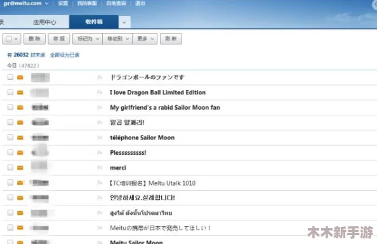Toggle the select-all checkbox in toolbar
The width and height of the screenshot is (377, 244).
coord(9,39)
